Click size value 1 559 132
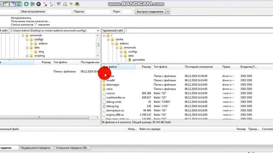Viewport: 273px width, 153px height. point(145,115)
